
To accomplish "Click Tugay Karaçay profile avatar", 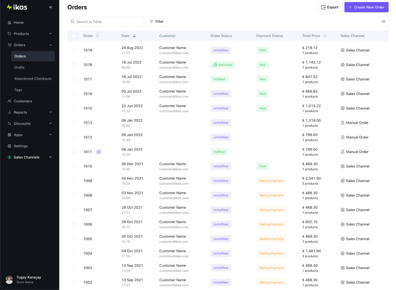I will (x=9, y=279).
